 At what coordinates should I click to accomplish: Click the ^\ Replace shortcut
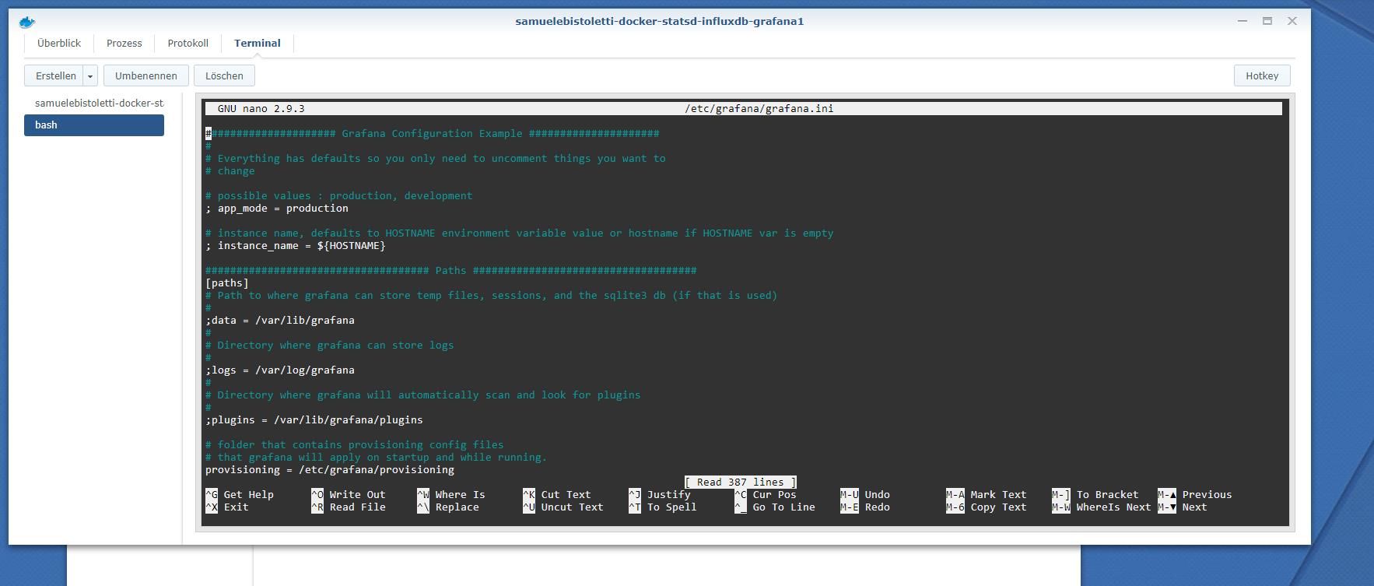(448, 507)
